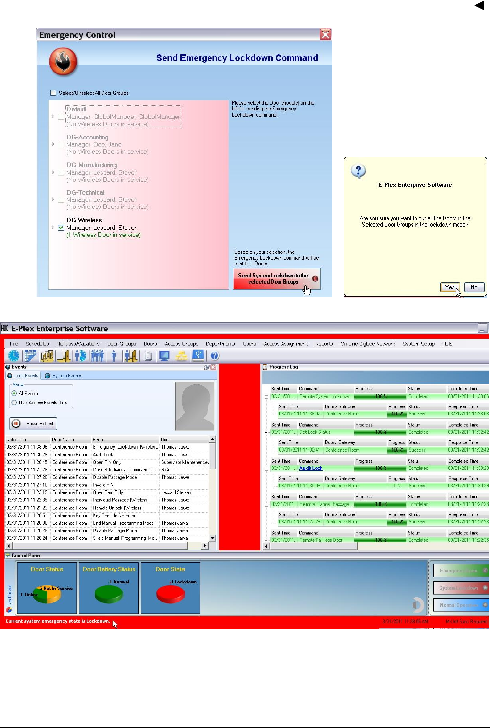This screenshot has height=728, width=490.
Task: Click Yes in the confirmation dialog
Action: [x=450, y=287]
